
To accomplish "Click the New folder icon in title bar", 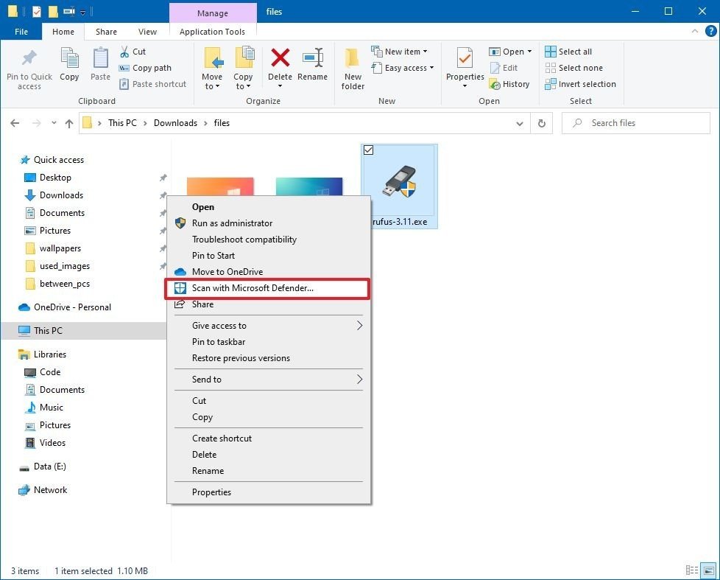I will click(x=53, y=12).
